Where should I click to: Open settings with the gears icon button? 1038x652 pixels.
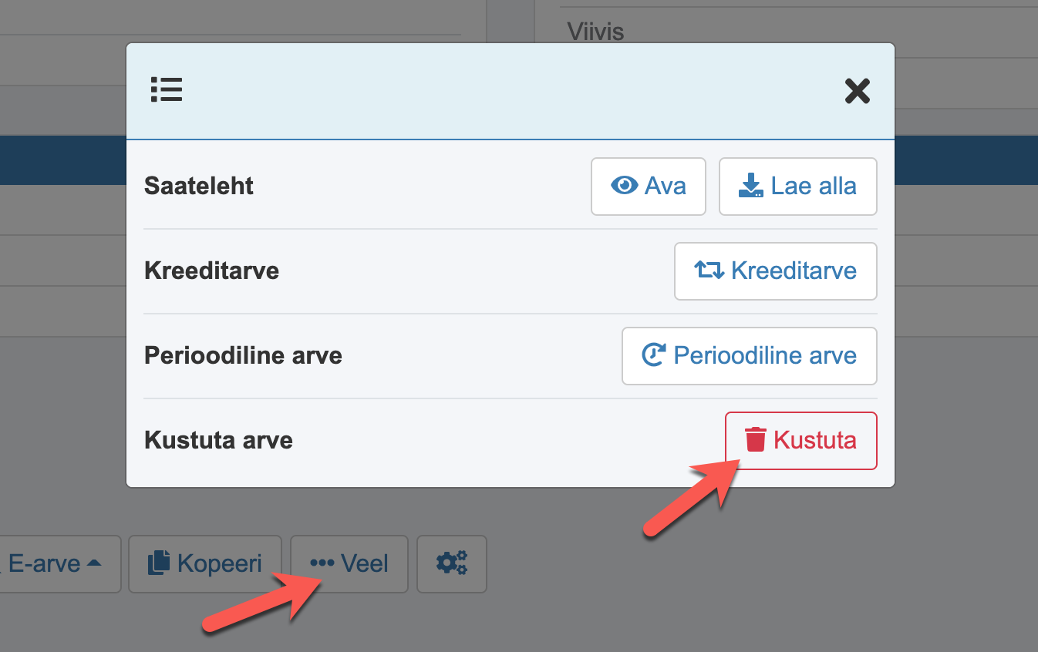pyautogui.click(x=452, y=564)
